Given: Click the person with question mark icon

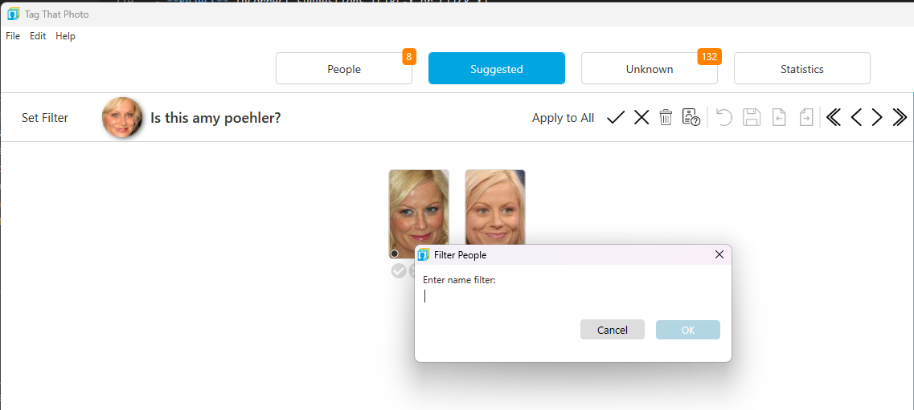Looking at the screenshot, I should [x=691, y=117].
